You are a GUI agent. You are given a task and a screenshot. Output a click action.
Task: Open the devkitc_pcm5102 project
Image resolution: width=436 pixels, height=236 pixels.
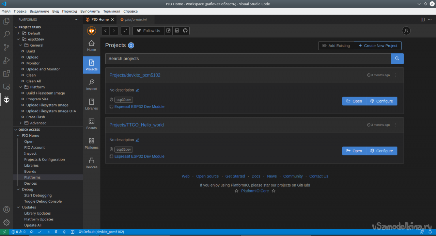tap(354, 101)
